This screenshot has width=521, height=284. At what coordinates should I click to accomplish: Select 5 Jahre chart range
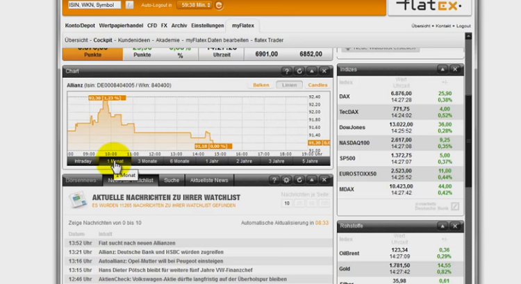pyautogui.click(x=310, y=161)
